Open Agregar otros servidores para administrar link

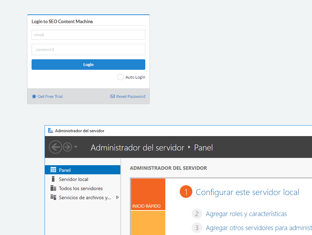point(259,228)
